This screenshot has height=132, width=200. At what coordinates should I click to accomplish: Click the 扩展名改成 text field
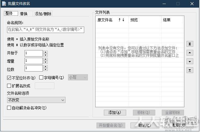point(44,86)
